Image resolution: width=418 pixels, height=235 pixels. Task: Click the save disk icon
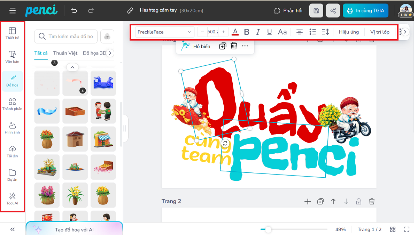point(316,11)
